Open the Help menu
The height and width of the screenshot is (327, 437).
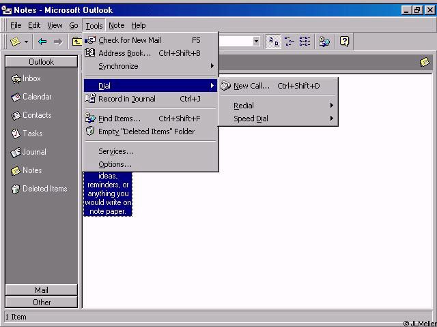coord(138,25)
